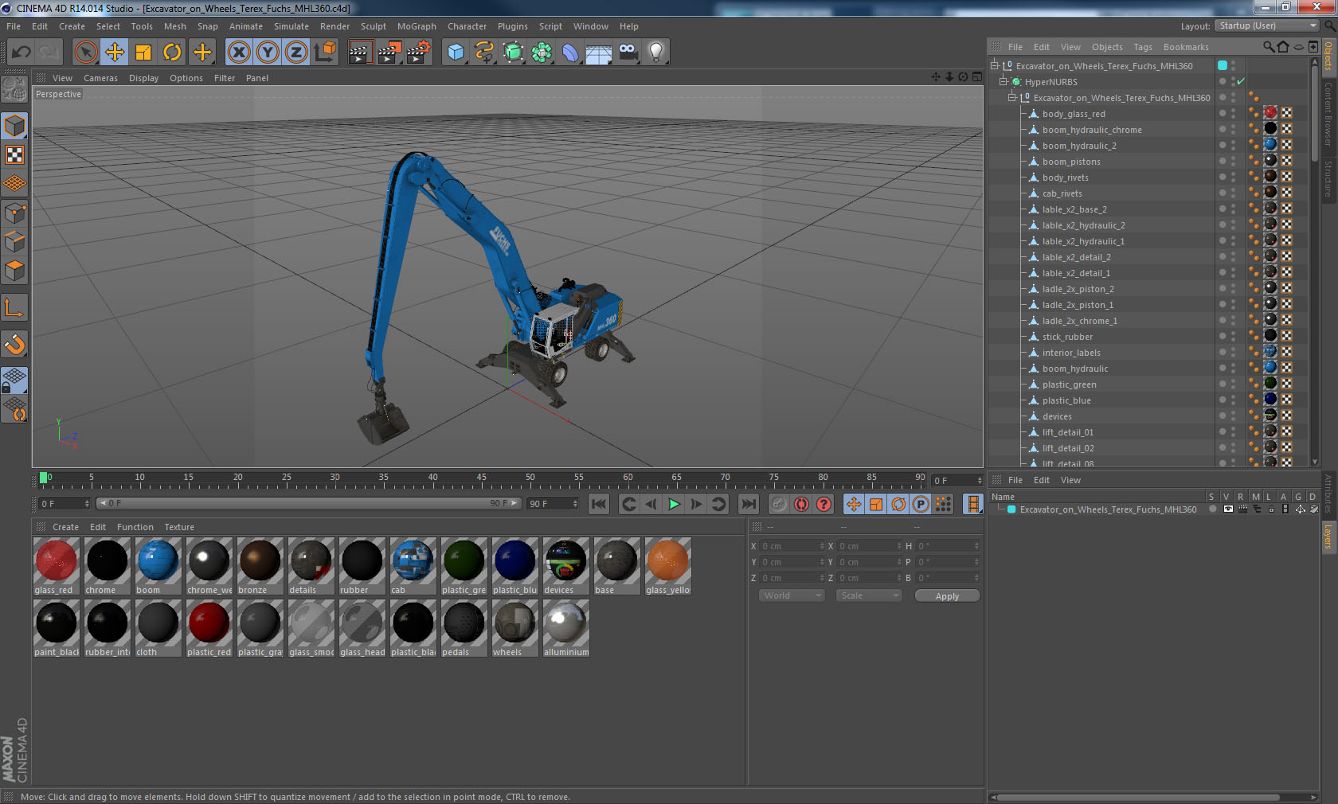Open Edit Render Settings icon
Viewport: 1338px width, 804px height.
coord(419,53)
